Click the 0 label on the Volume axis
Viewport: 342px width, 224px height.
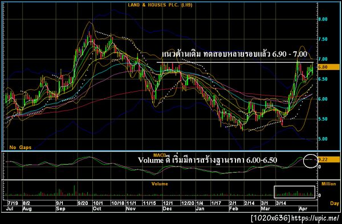tap(320, 196)
